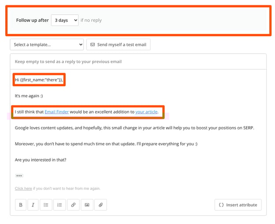The width and height of the screenshot is (275, 224).
Task: Open the 'your article' link
Action: tap(146, 112)
